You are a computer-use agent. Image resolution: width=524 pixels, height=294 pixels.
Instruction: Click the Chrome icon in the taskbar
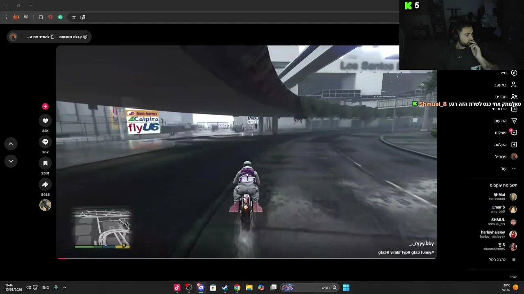point(237,287)
